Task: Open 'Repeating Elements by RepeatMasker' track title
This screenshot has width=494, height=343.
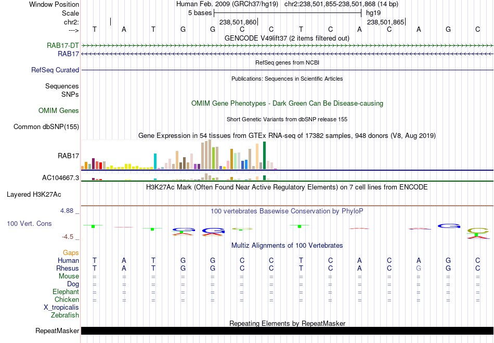Action: pos(288,323)
